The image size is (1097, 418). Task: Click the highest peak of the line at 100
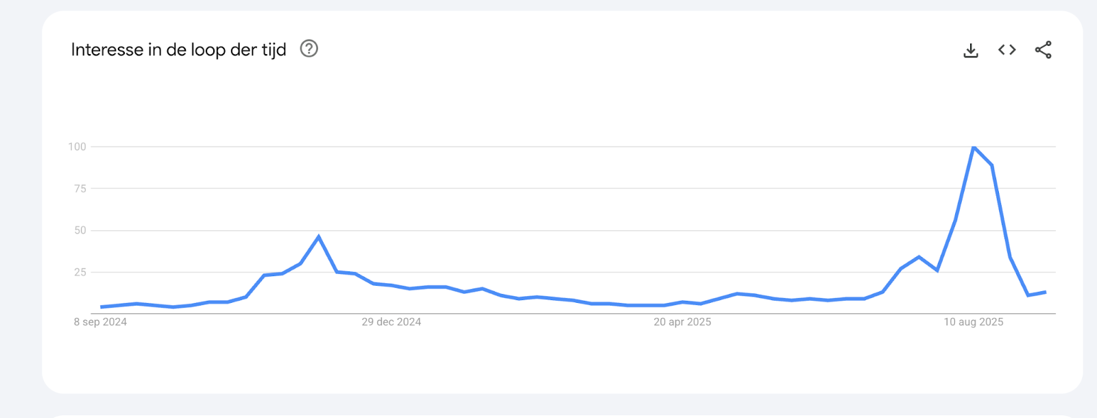point(974,147)
